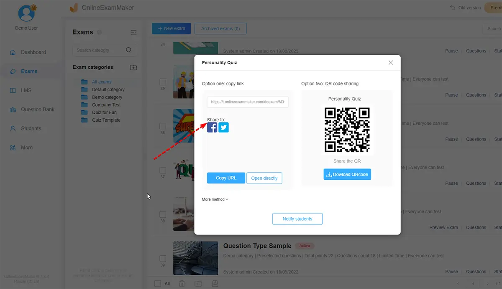Click the trash delete icon in bottom bar
The width and height of the screenshot is (502, 289).
pyautogui.click(x=182, y=284)
